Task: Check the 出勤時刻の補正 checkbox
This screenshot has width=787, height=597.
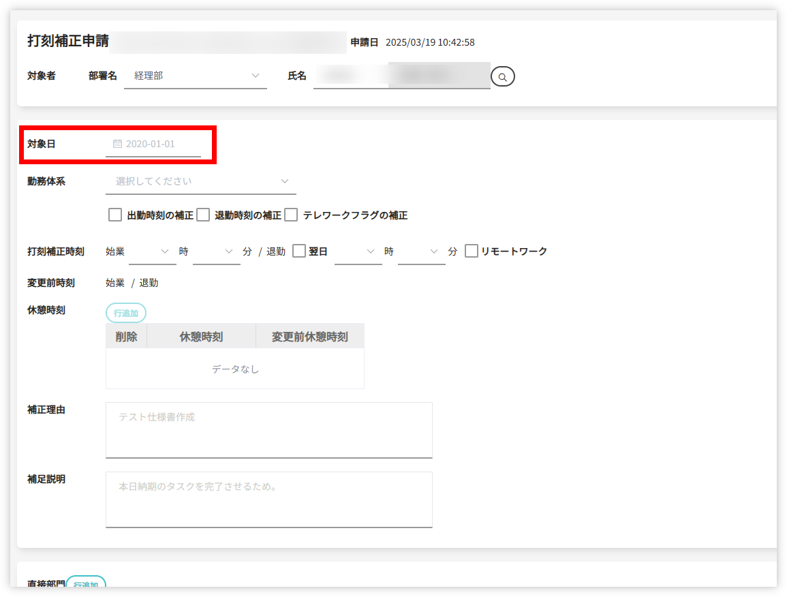Action: pos(115,215)
